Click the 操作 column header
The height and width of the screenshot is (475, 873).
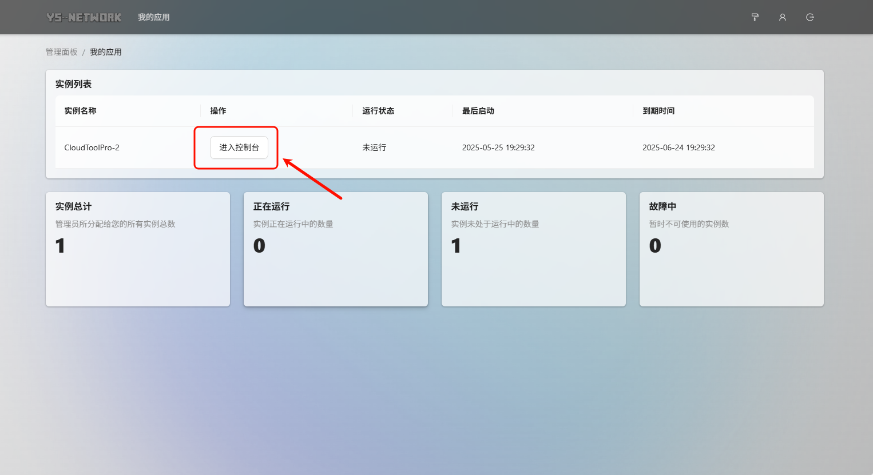218,111
